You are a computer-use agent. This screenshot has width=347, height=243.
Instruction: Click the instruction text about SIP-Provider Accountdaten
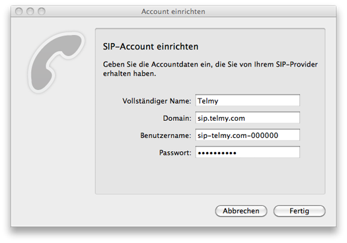point(210,69)
